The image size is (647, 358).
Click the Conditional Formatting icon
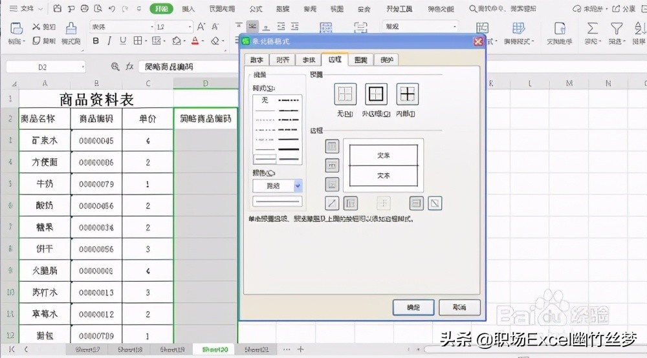(x=483, y=28)
